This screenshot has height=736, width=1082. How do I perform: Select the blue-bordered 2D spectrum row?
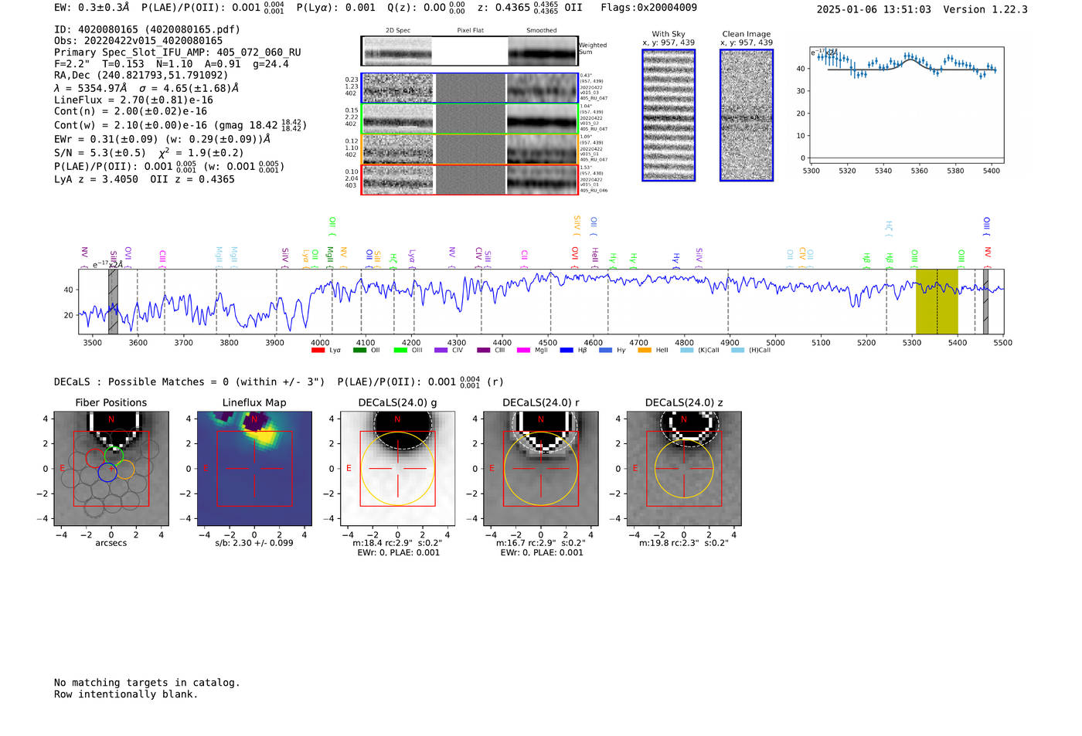coord(470,88)
